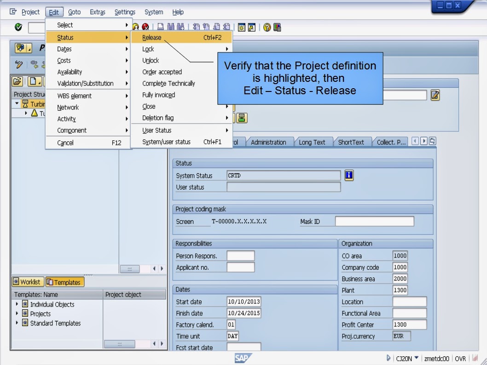
Task: Switch to the Long Text tab
Action: tap(313, 142)
